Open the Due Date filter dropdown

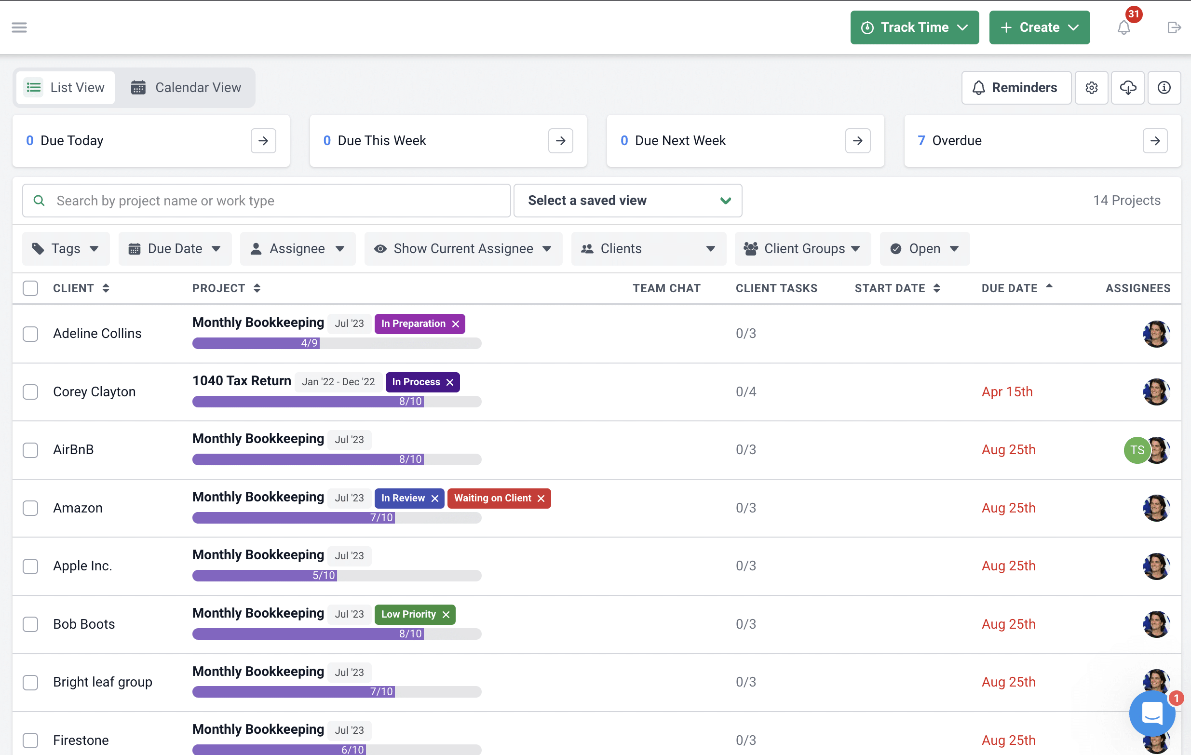[175, 249]
